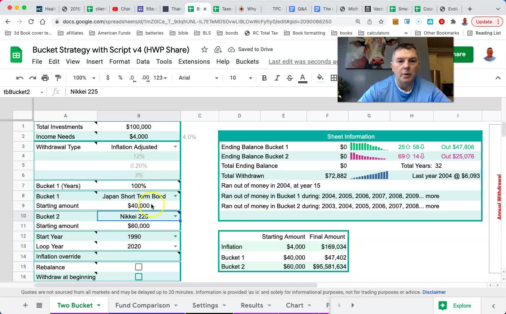The image size is (506, 314).
Task: Select cell B1 showing $100,000
Action: tap(139, 127)
